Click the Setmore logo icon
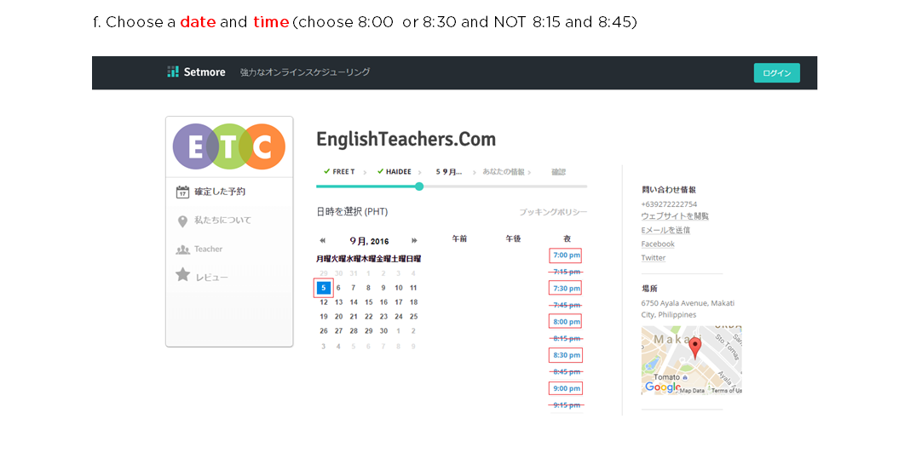 click(x=173, y=72)
